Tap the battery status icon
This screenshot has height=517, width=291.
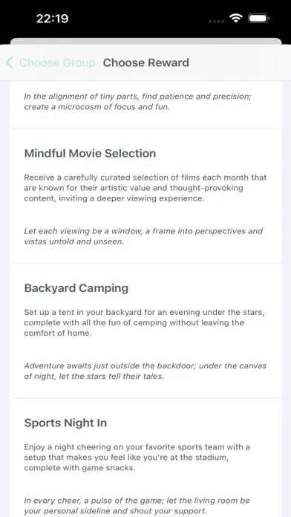tap(258, 19)
